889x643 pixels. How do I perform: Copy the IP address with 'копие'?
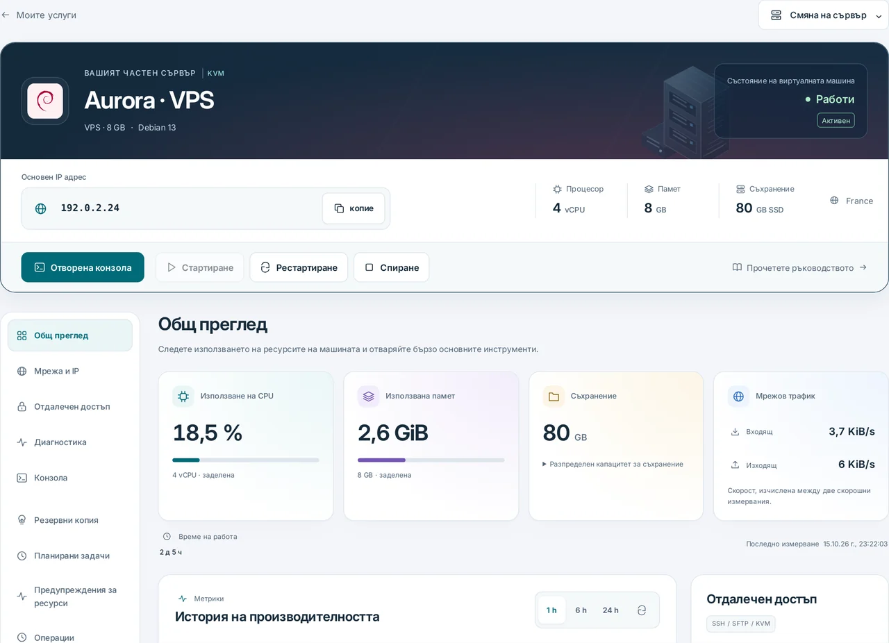[x=354, y=208]
